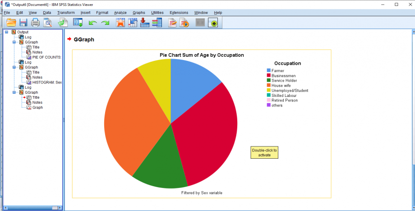Click the Redo arrow in the toolbar
The width and height of the screenshot is (415, 211).
coord(105,23)
